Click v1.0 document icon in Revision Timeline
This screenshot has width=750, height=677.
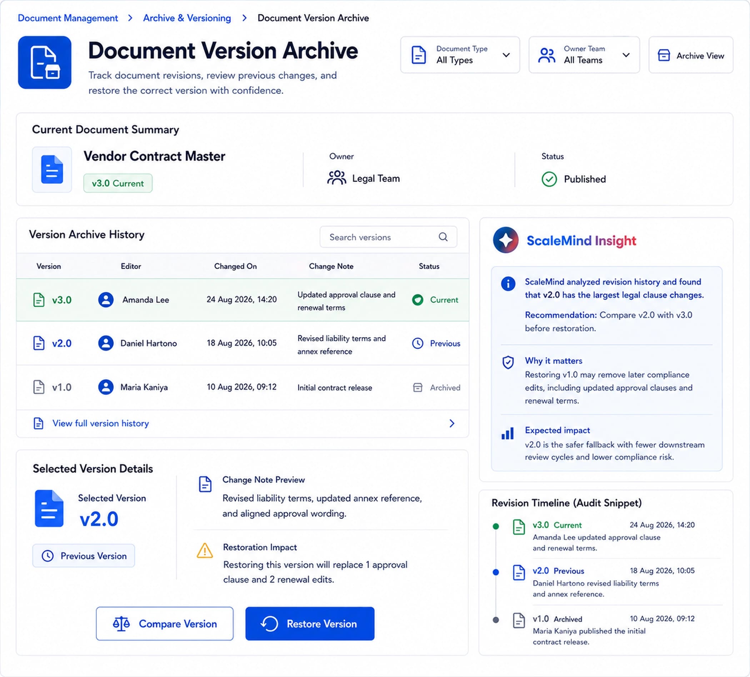coord(519,621)
